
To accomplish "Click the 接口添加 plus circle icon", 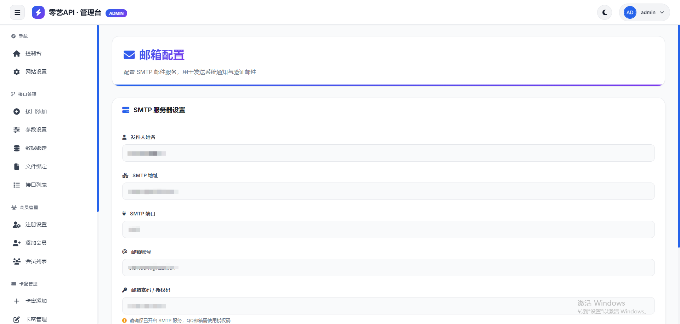I will [x=17, y=111].
